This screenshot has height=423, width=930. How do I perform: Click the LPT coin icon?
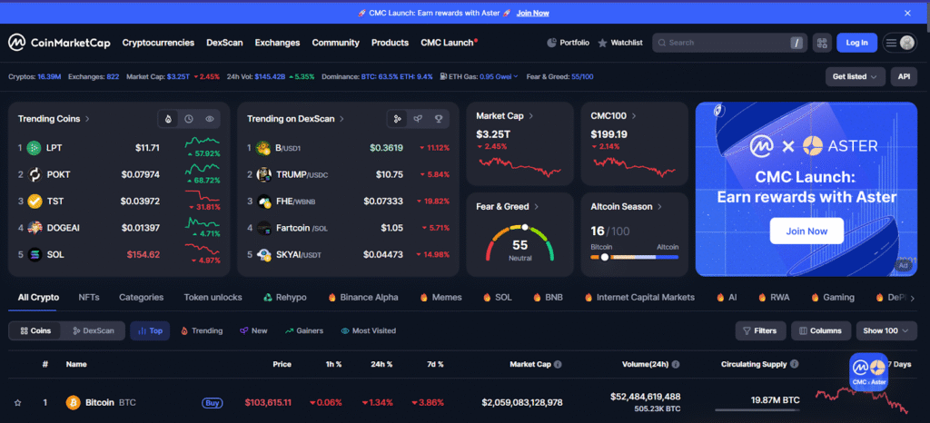(x=35, y=148)
